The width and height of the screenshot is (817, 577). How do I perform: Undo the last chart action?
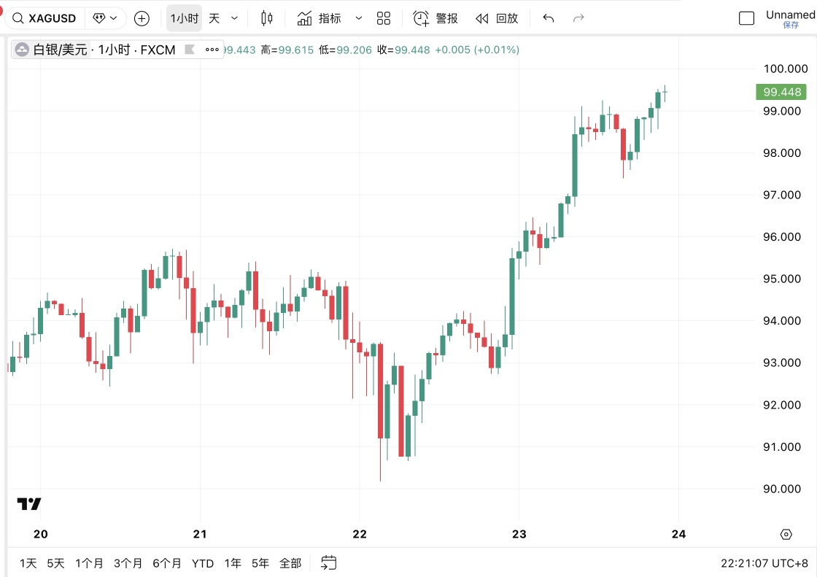[548, 18]
